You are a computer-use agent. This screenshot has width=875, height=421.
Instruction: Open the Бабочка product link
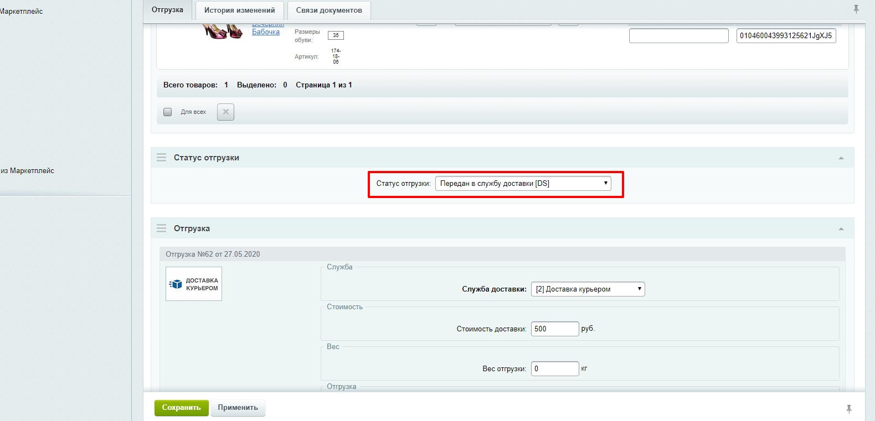tap(266, 32)
